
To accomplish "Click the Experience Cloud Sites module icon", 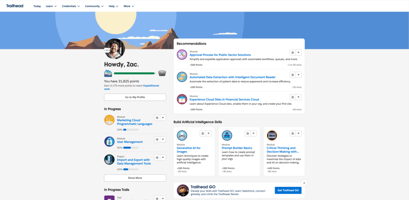I will pyautogui.click(x=182, y=99).
